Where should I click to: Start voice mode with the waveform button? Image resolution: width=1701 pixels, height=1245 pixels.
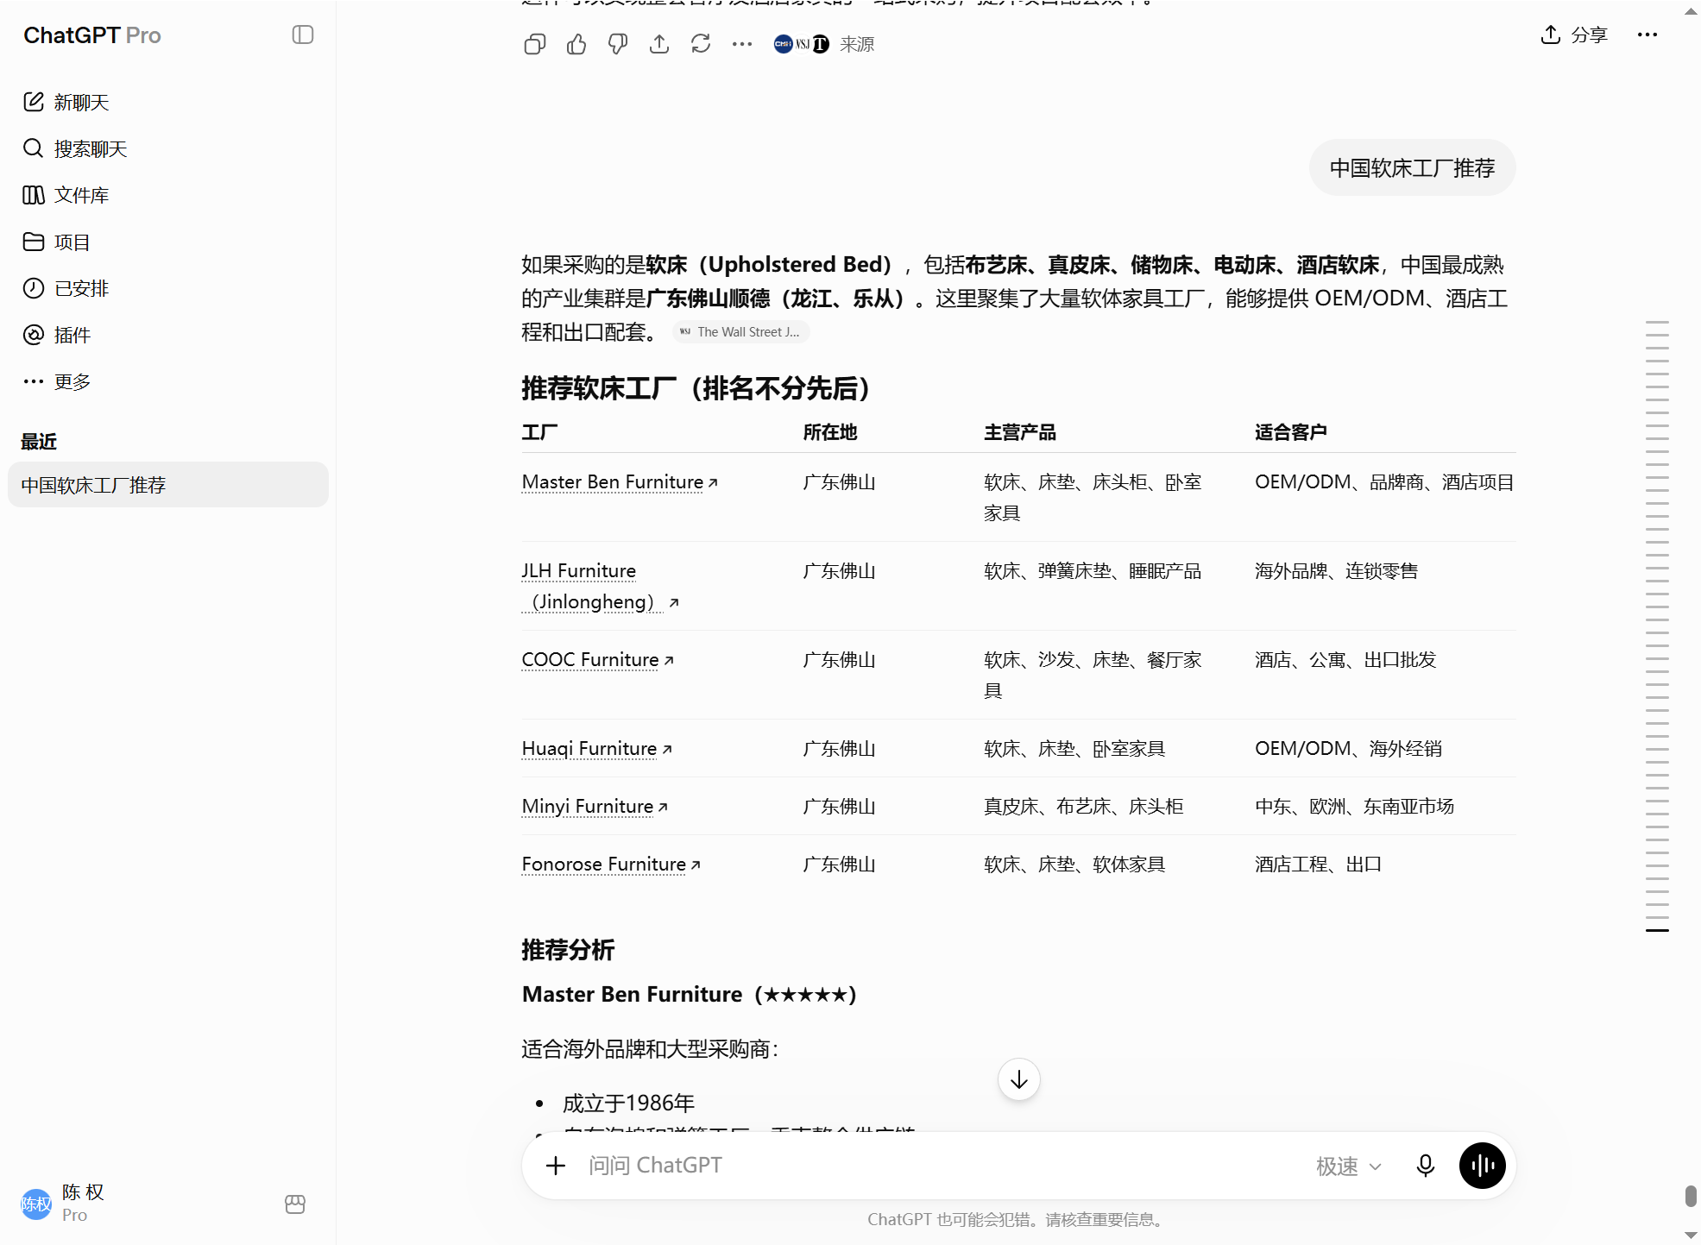click(1483, 1166)
